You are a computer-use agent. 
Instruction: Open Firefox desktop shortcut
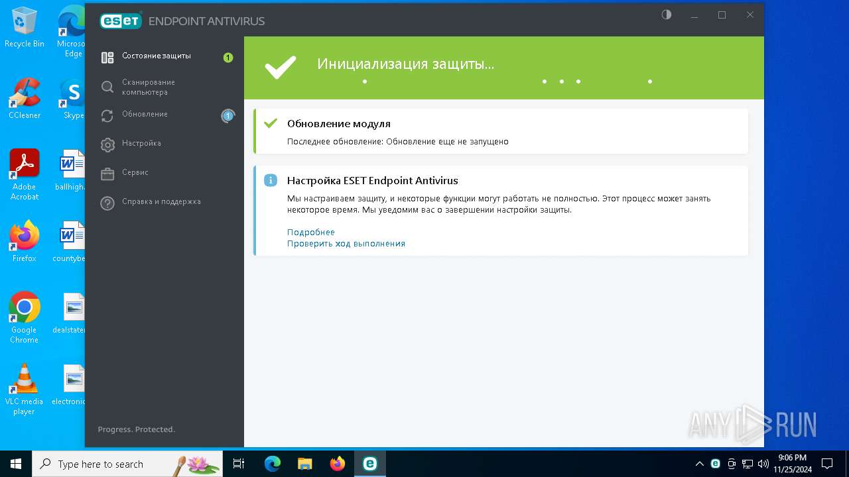[25, 242]
